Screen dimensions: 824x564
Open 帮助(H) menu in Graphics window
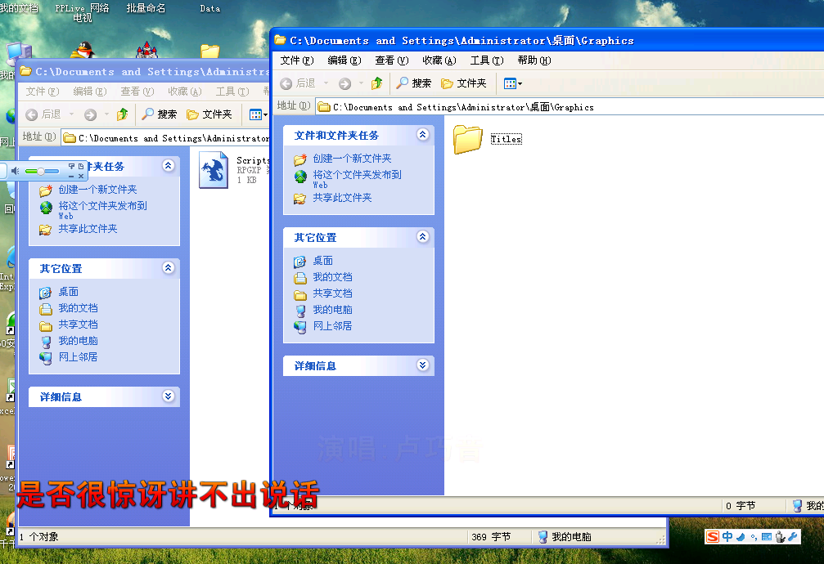(534, 60)
